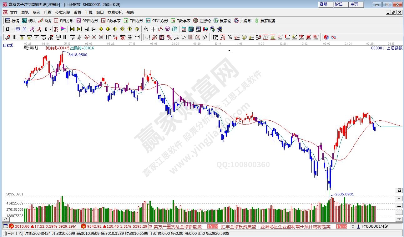Toggle four-panel layout button 四
The image size is (404, 237).
pyautogui.click(x=399, y=190)
